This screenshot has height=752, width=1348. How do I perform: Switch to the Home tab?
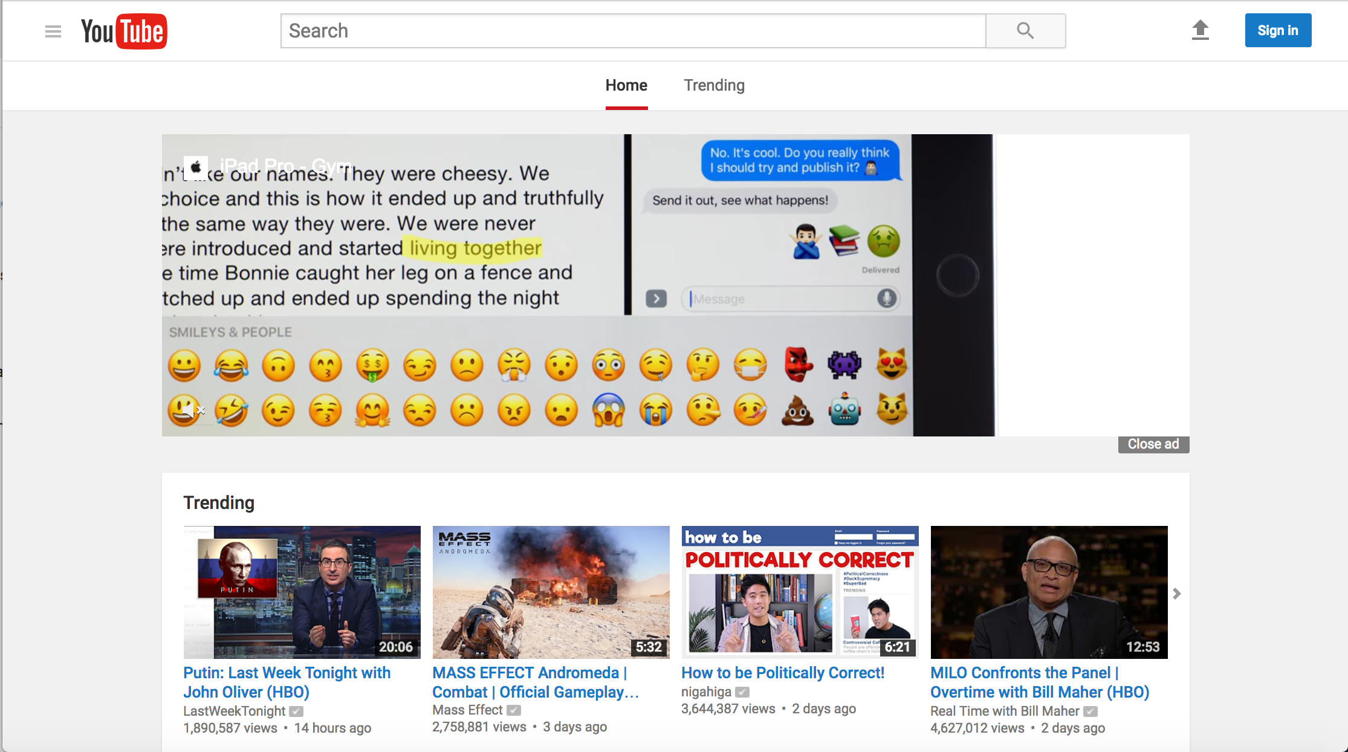626,85
